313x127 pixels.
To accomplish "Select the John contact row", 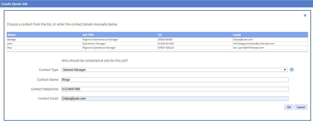I will pyautogui.click(x=157, y=44).
